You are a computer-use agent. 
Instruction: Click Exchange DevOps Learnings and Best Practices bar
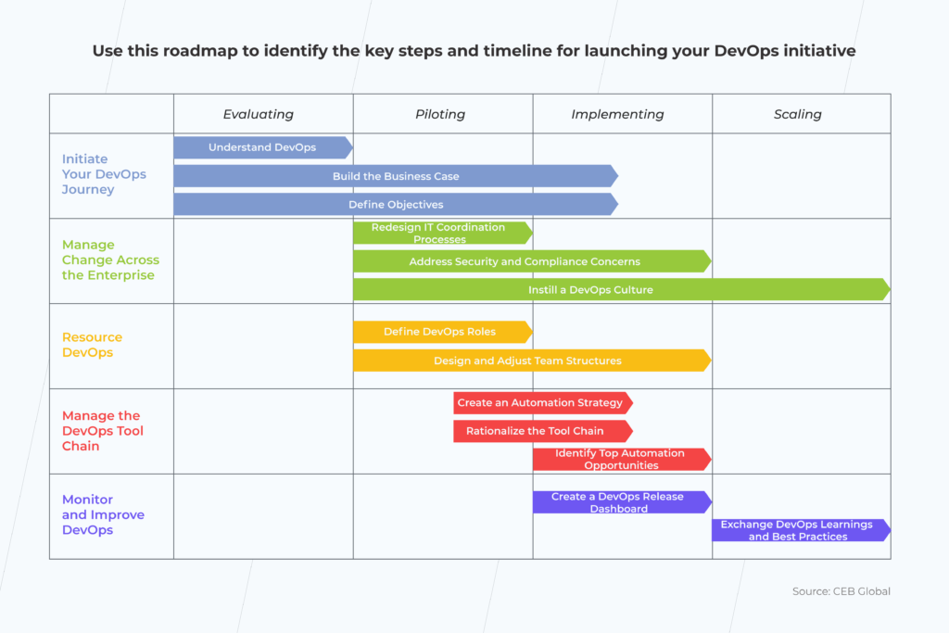[x=801, y=530]
